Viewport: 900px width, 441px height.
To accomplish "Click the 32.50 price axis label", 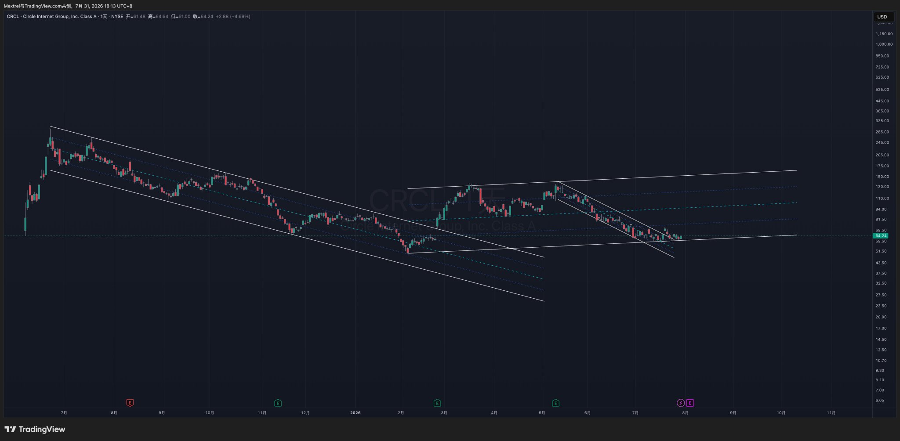I will click(881, 283).
